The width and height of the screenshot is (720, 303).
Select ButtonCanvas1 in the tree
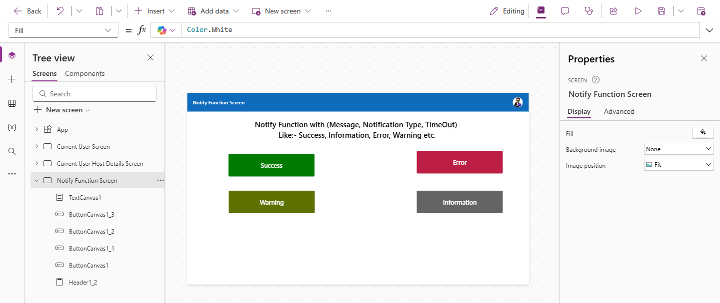tap(88, 266)
